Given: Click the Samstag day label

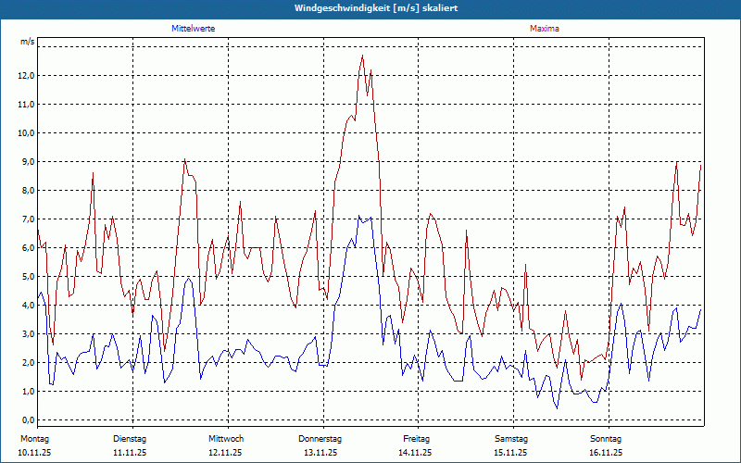Looking at the screenshot, I should [x=511, y=439].
